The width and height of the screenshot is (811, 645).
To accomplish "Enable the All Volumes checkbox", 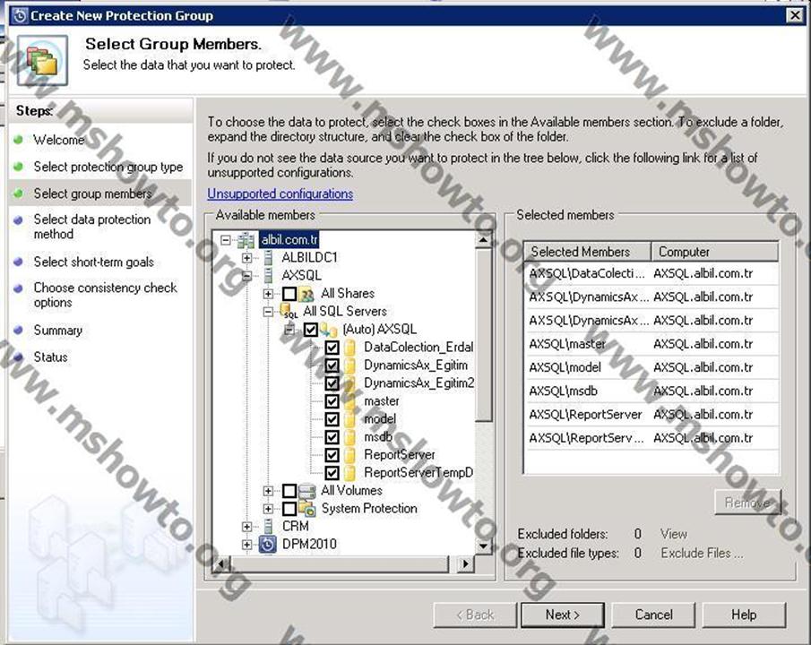I will click(289, 491).
